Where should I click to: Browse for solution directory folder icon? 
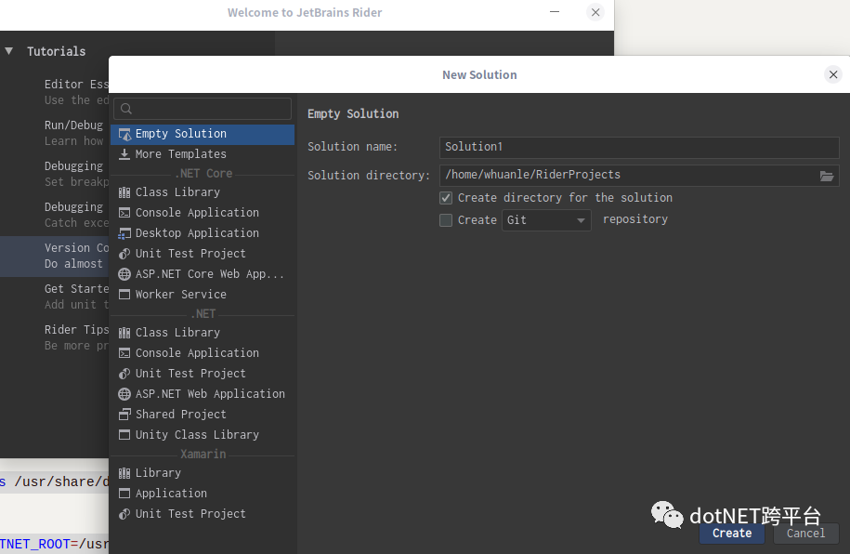(x=827, y=176)
